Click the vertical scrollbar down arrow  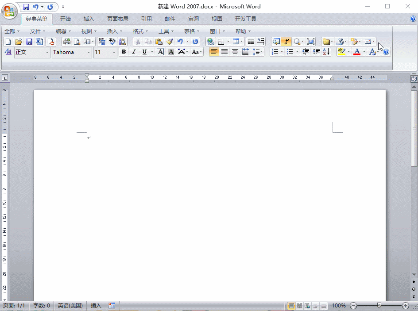[x=414, y=297]
